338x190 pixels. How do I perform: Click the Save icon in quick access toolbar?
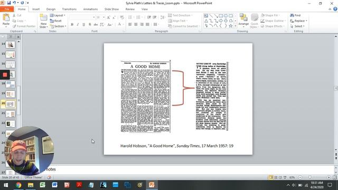pyautogui.click(x=9, y=3)
